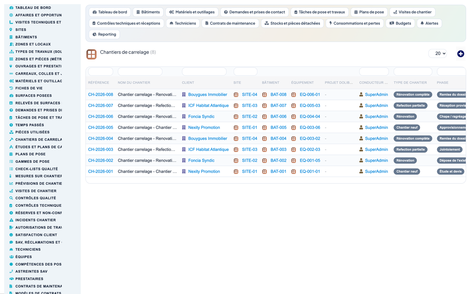475x294 pixels.
Task: Click the pie chart icon in Reporting
Action: (94, 34)
